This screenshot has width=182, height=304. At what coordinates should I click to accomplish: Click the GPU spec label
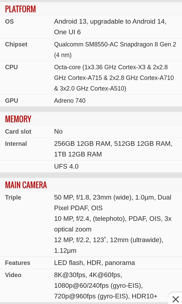click(11, 101)
